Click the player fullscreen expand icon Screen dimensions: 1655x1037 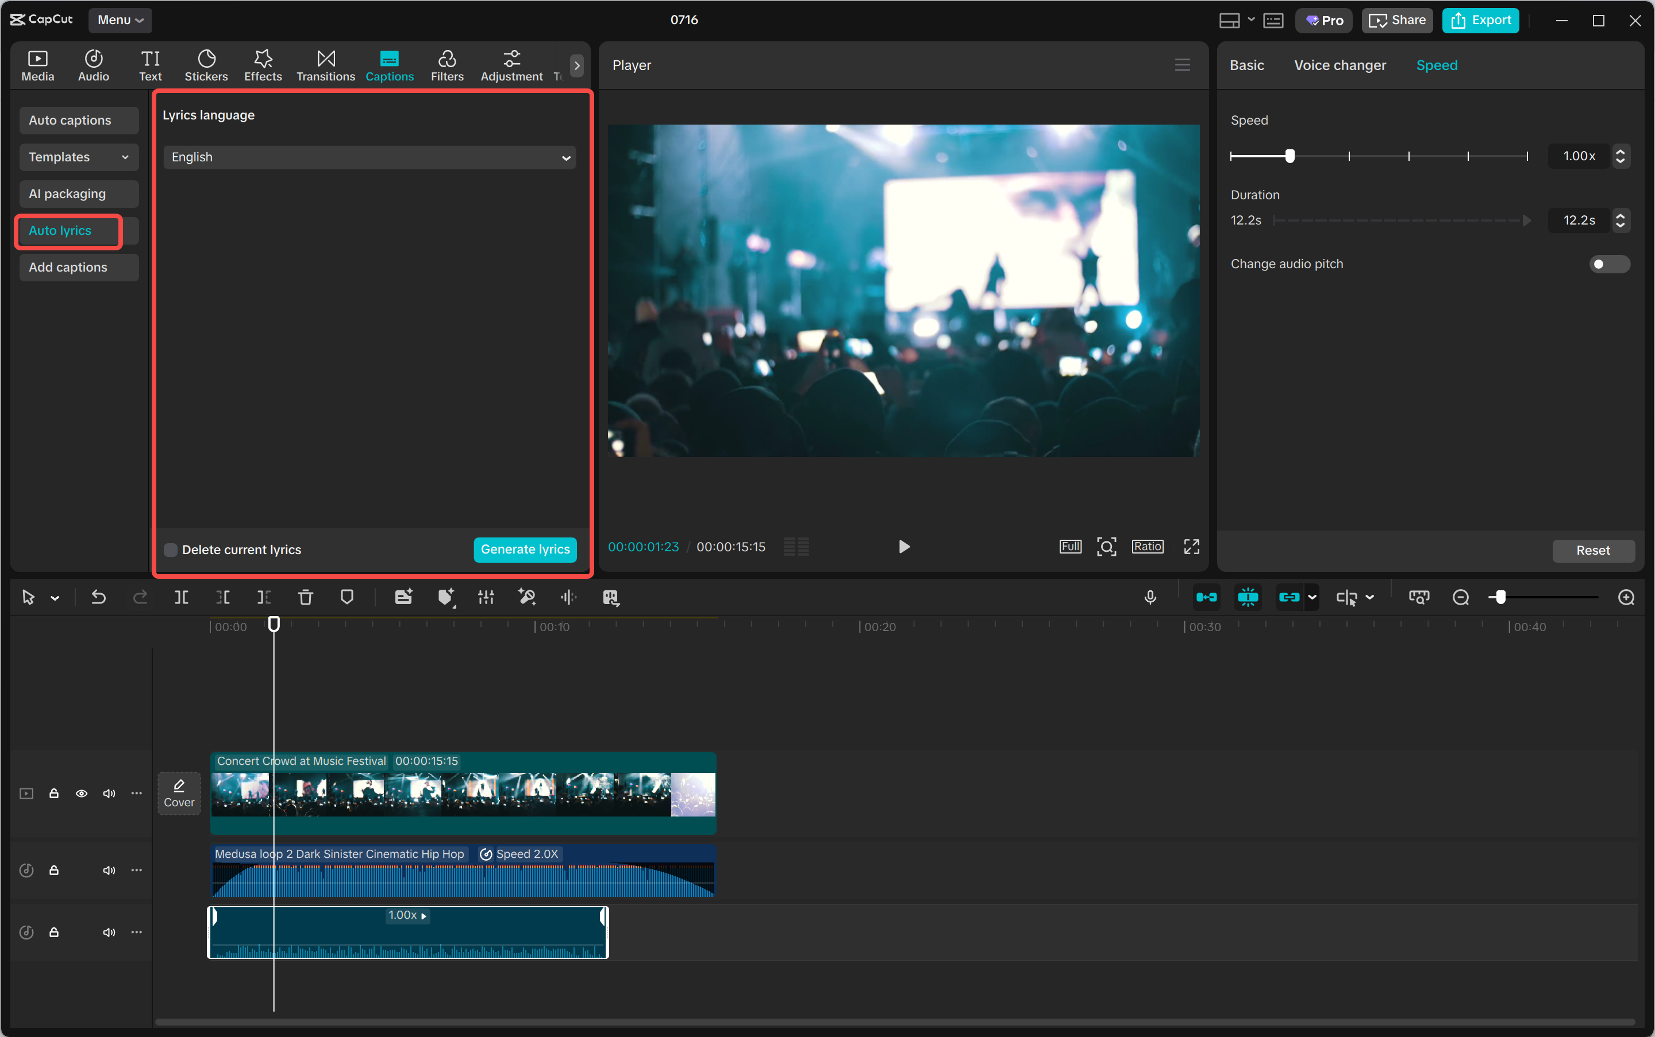coord(1191,547)
